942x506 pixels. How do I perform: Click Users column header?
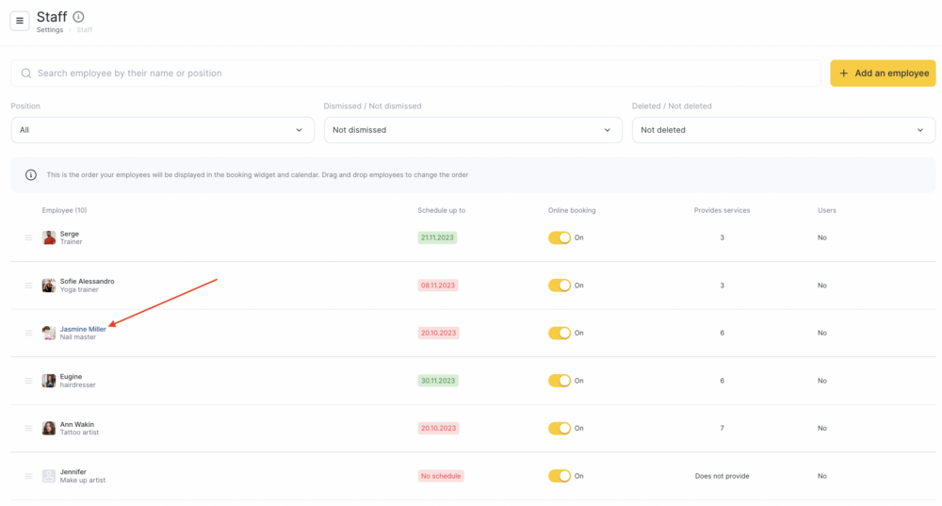(827, 210)
